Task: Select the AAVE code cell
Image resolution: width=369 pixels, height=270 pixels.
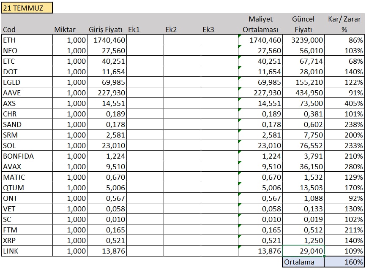Action: tap(27, 93)
